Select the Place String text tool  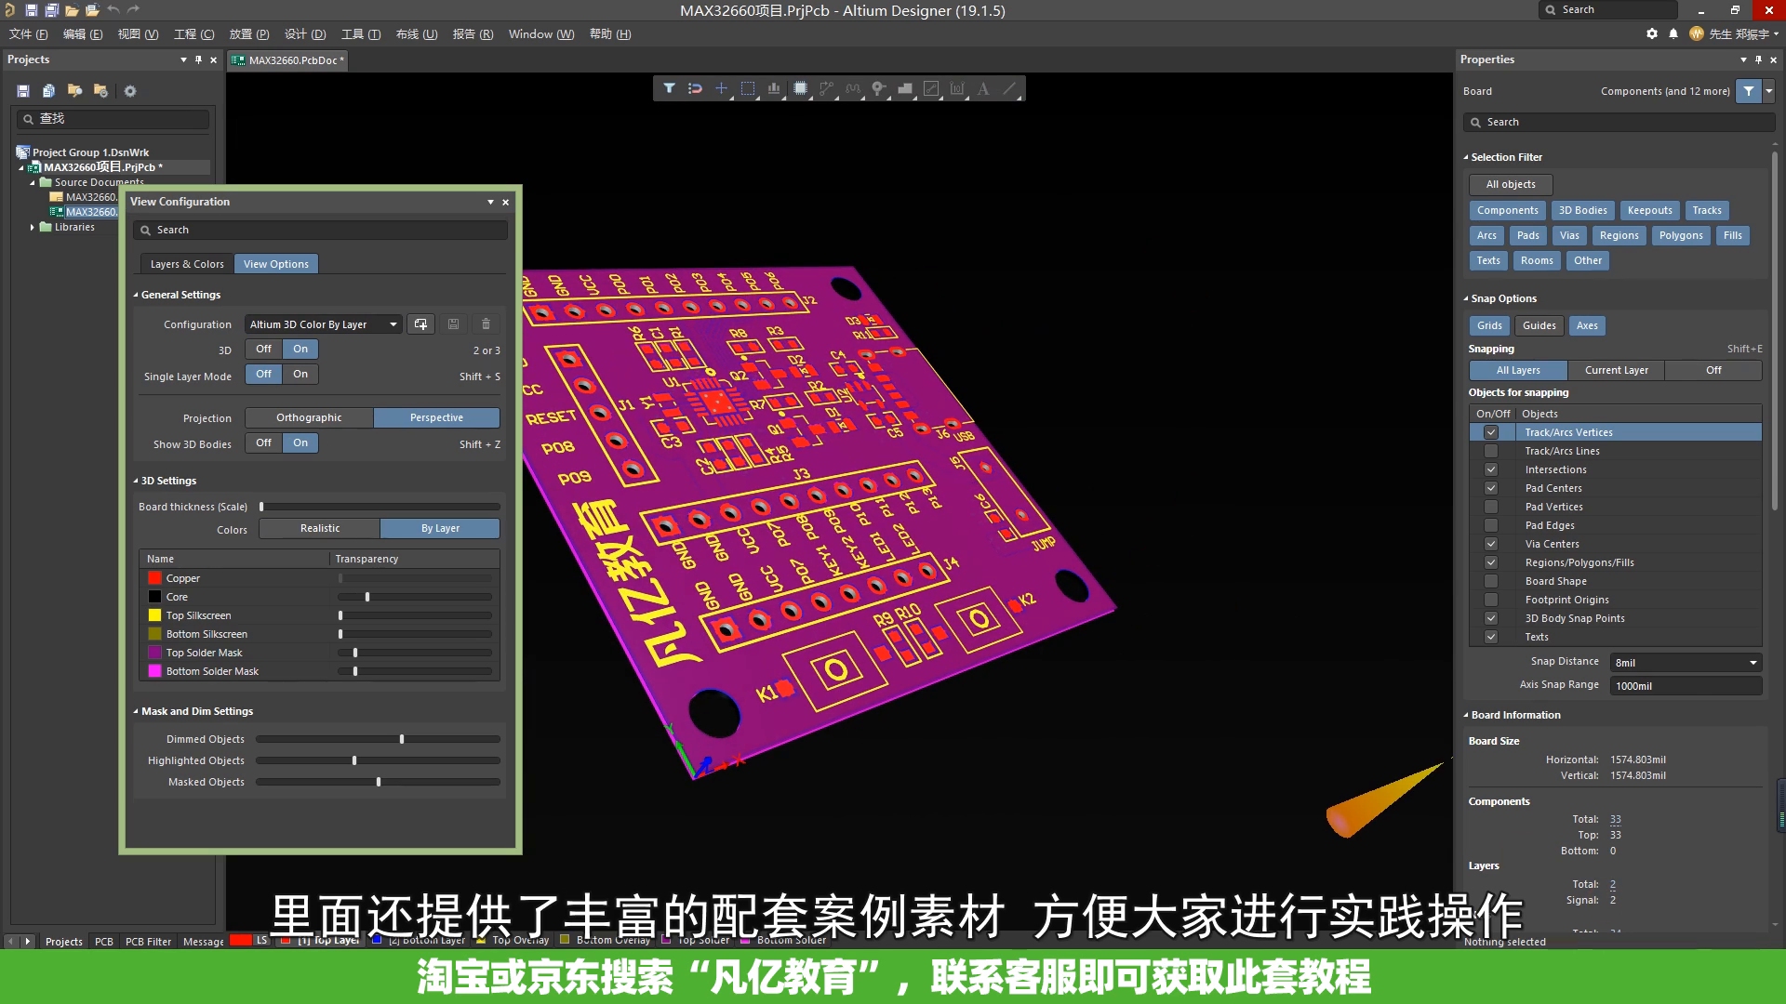(x=984, y=88)
